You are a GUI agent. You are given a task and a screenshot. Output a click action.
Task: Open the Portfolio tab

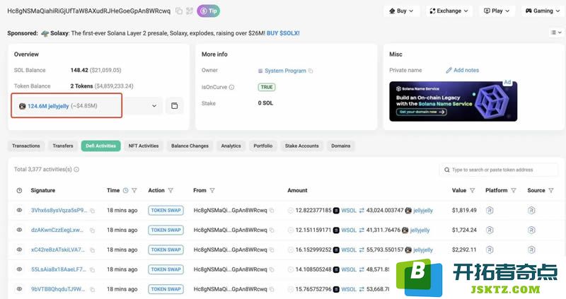(x=262, y=146)
